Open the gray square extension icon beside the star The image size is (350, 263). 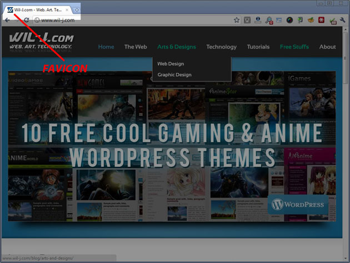click(x=247, y=20)
